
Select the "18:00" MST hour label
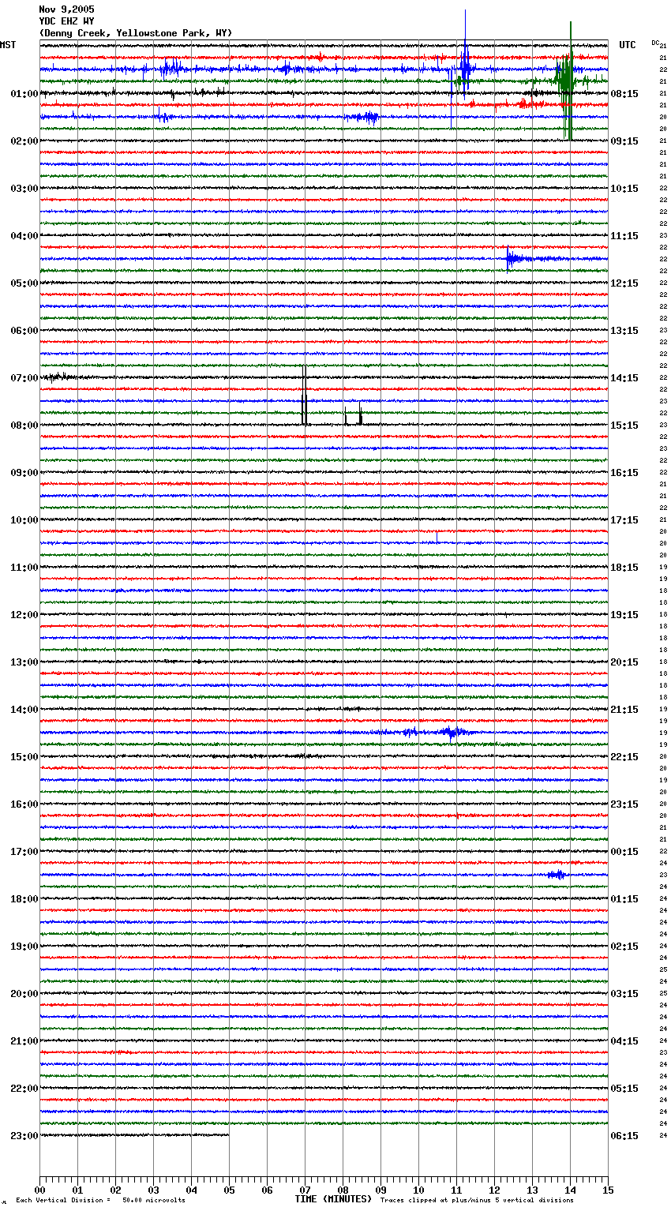[24, 899]
